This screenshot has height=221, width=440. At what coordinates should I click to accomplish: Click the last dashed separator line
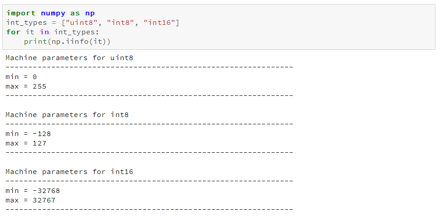pos(149,209)
